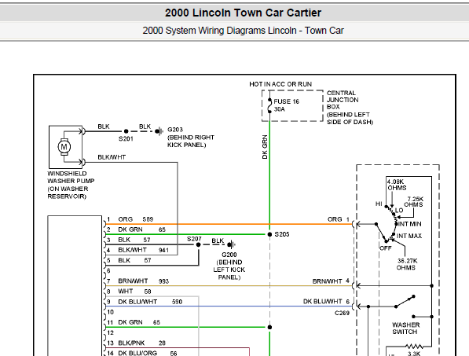Click the 'BRN/WHT 4' connector label at right
This screenshot has height=356, width=469.
pos(331,281)
